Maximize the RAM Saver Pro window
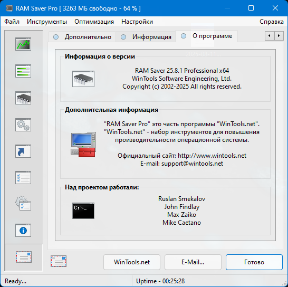The image size is (288, 287). pyautogui.click(x=251, y=8)
